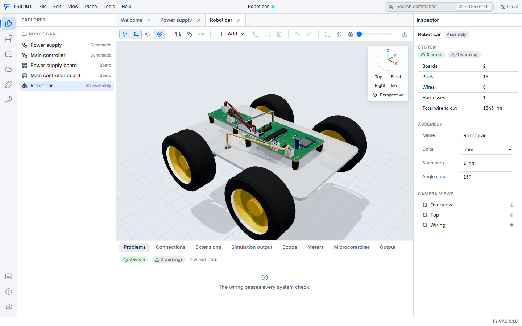Click the redo arrow icon

(x=309, y=34)
